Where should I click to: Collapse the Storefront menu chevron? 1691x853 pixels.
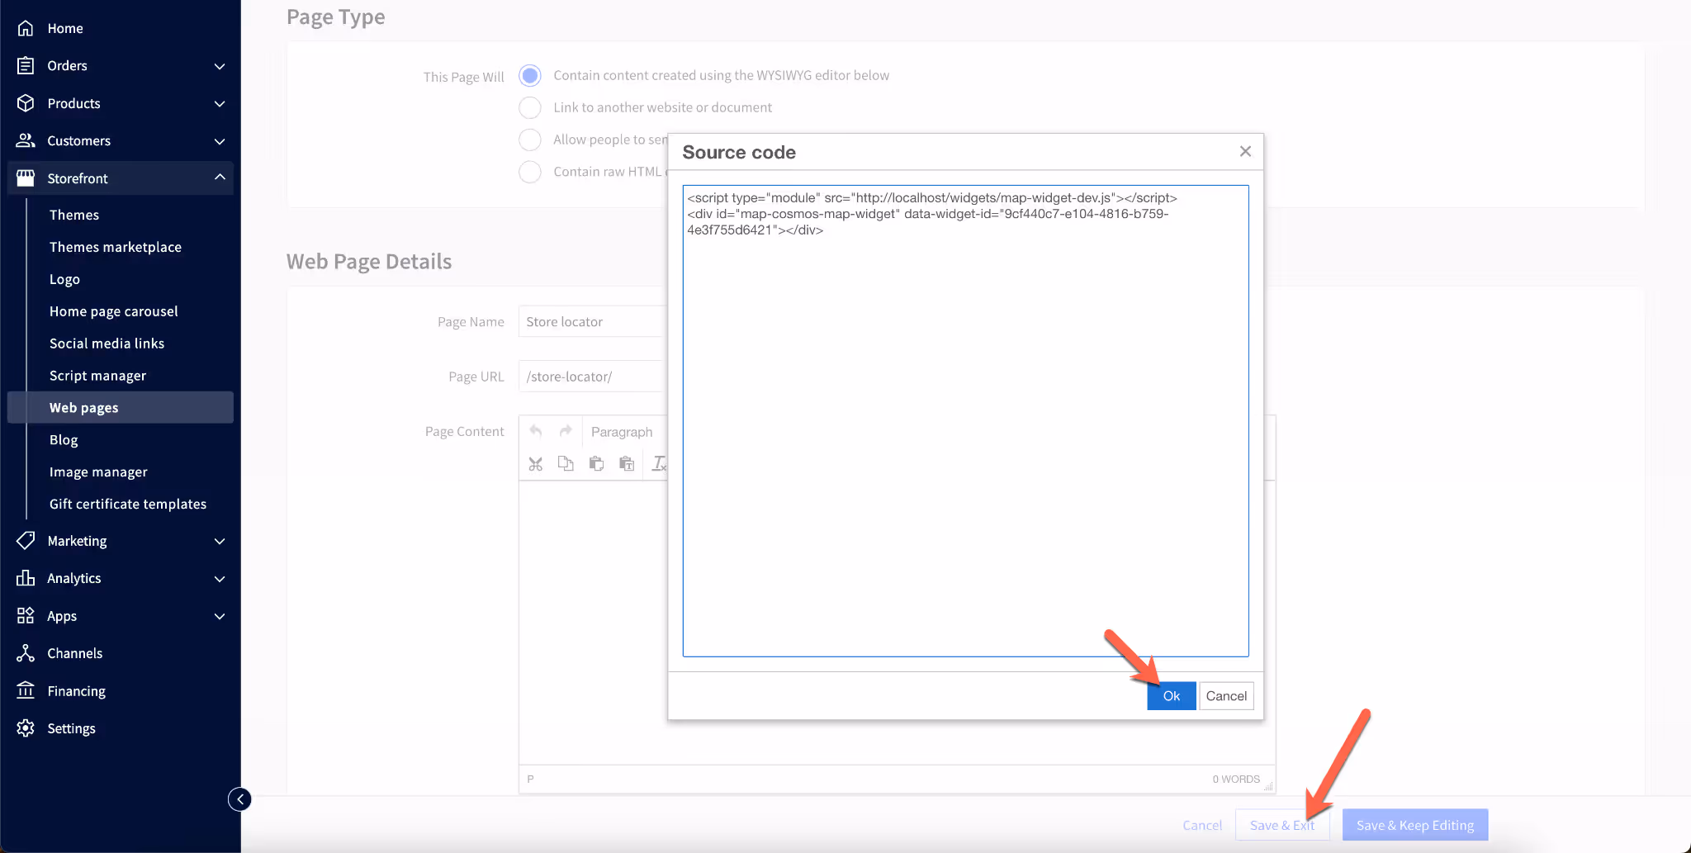tap(220, 178)
